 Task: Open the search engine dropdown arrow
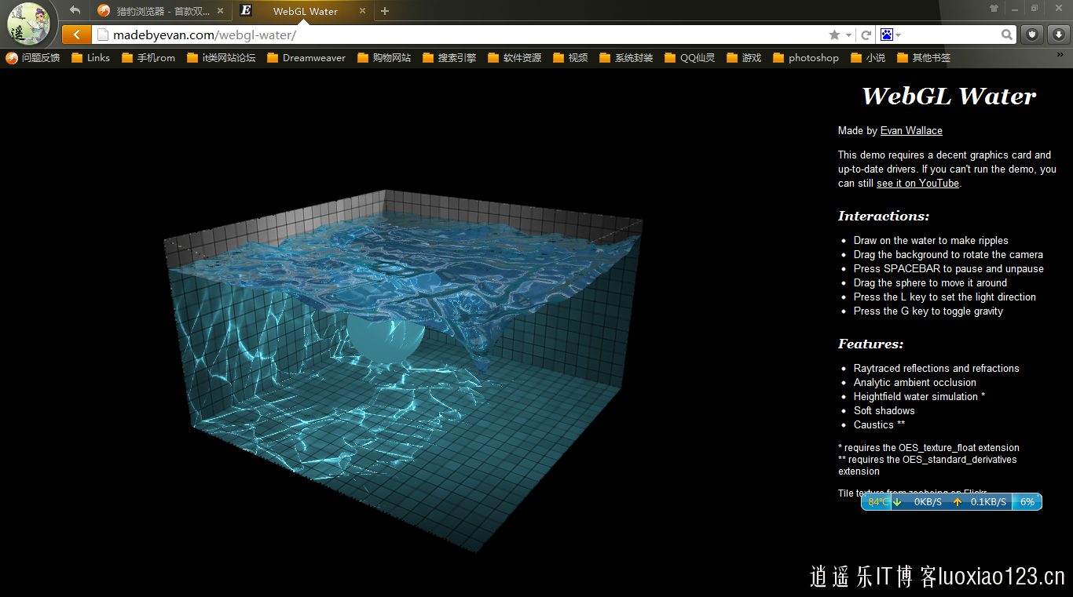point(898,35)
